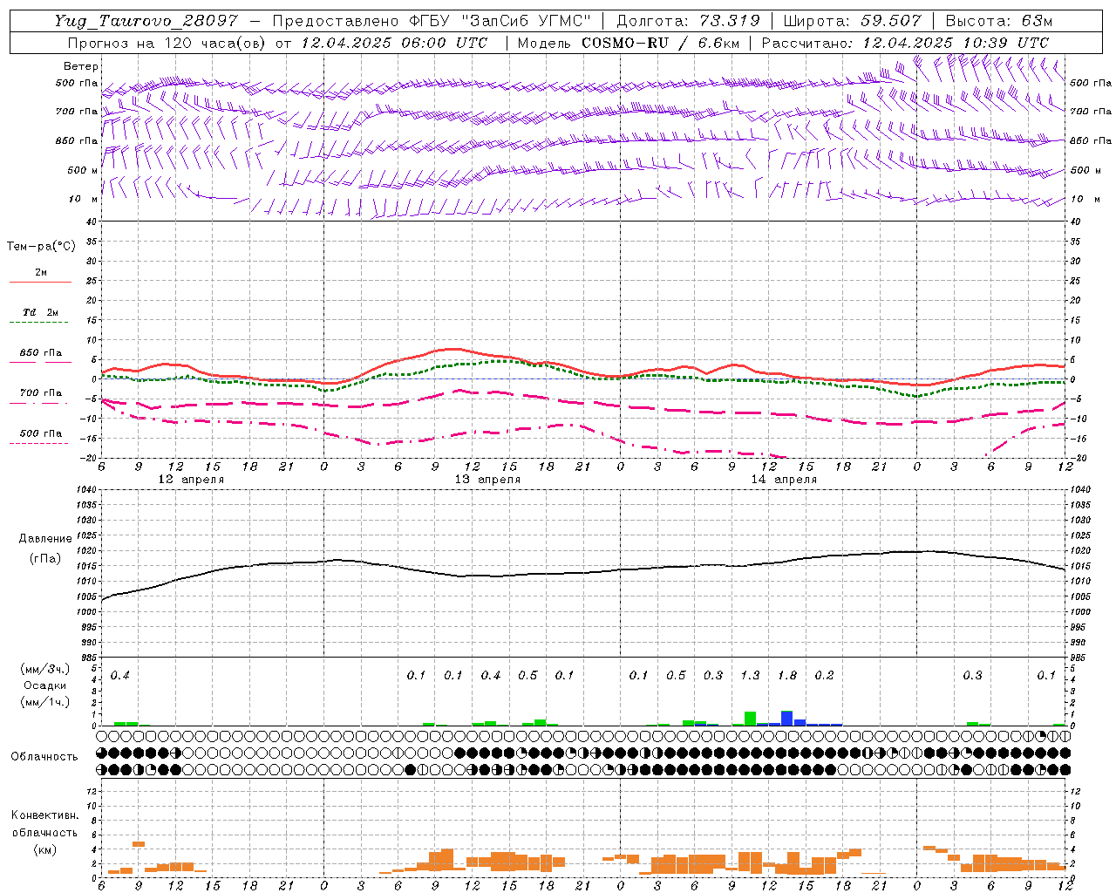Click the model name COSMO-RU / 6.6км

660,43
